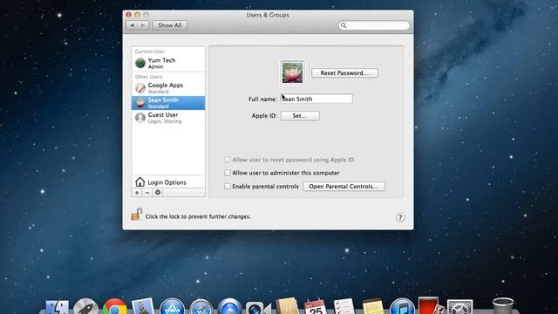Screen dimensions: 558x314
Task: Add a new user with plus button
Action: pyautogui.click(x=137, y=193)
